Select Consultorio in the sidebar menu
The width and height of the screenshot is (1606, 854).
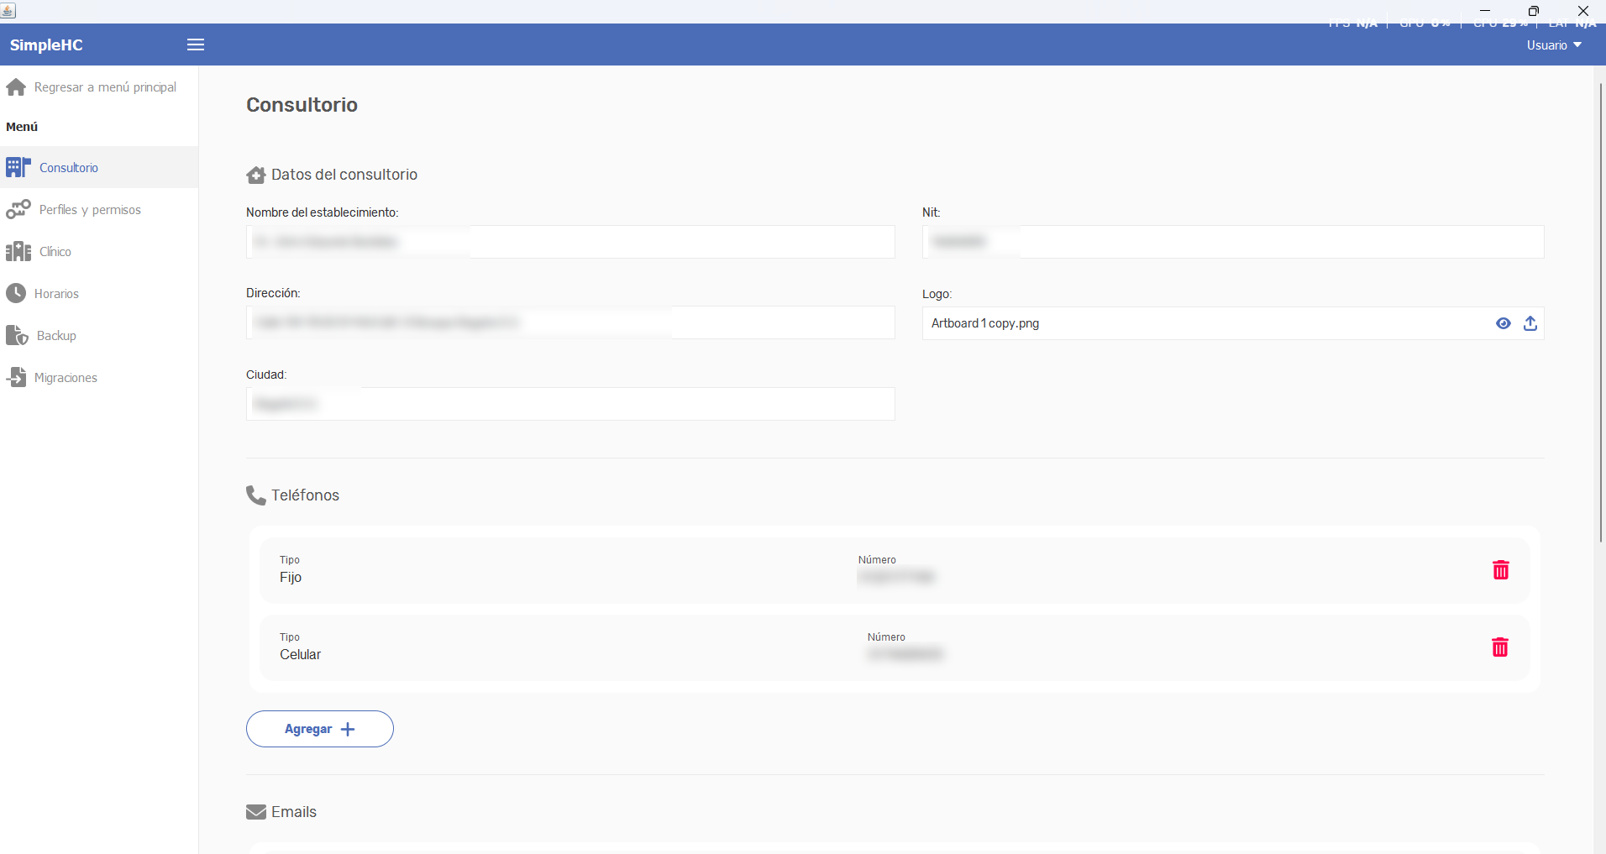[x=99, y=167]
